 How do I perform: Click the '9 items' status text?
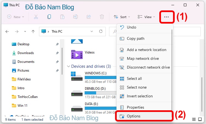click(x=10, y=120)
